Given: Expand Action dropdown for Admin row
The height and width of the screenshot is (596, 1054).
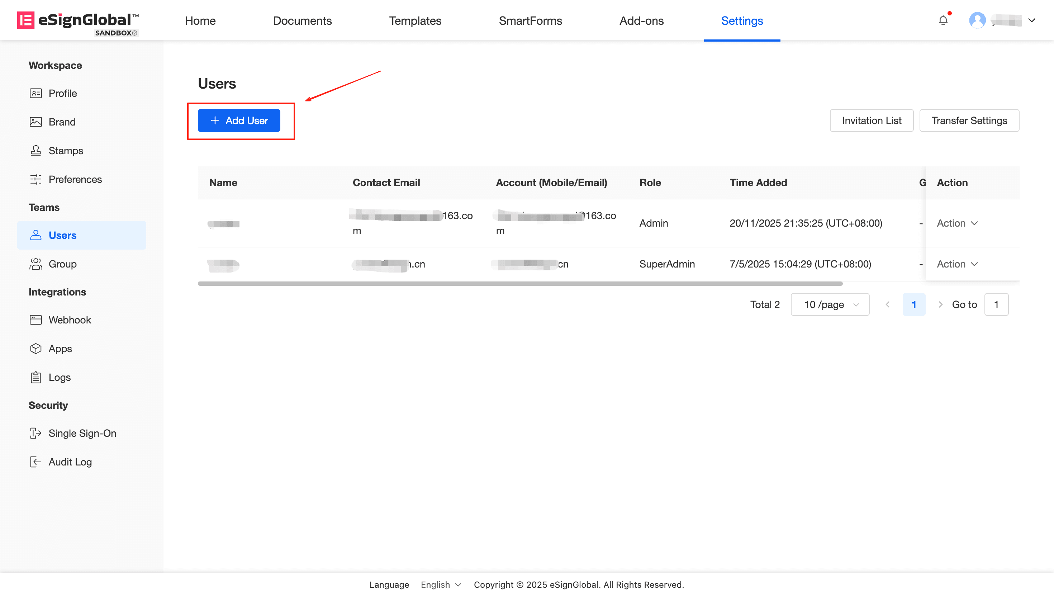Looking at the screenshot, I should point(957,223).
